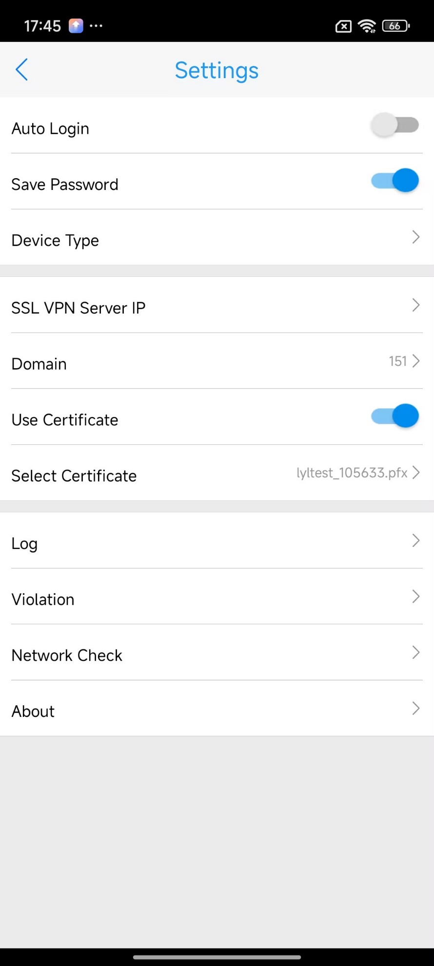The image size is (434, 966).
Task: Tap the back arrow icon
Action: click(x=22, y=70)
